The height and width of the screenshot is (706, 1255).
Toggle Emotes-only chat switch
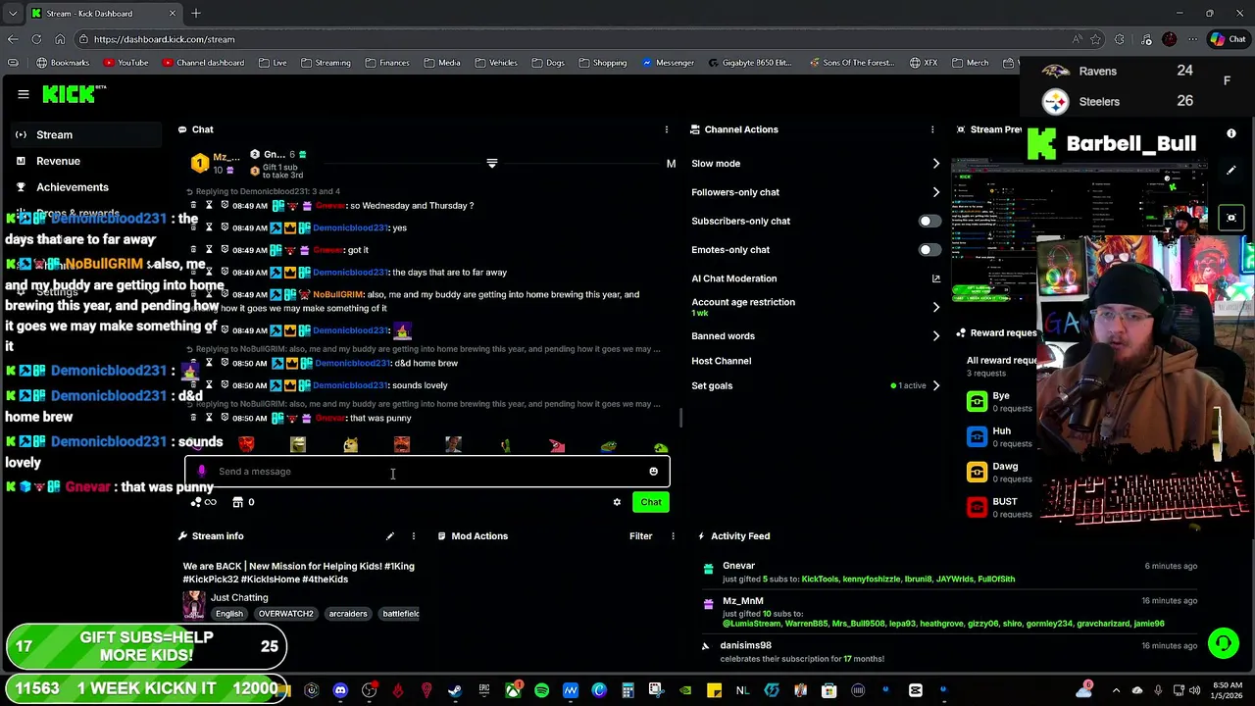[x=929, y=250]
